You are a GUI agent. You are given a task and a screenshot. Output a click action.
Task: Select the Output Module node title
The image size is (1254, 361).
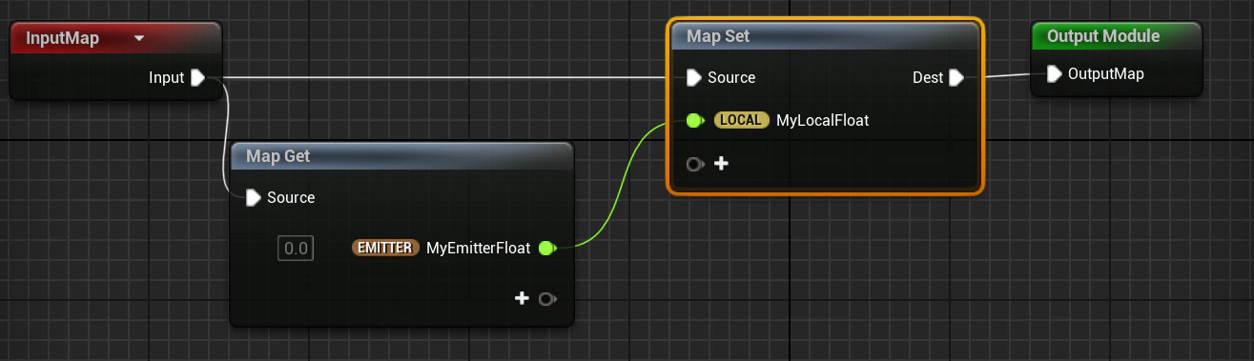click(1103, 36)
